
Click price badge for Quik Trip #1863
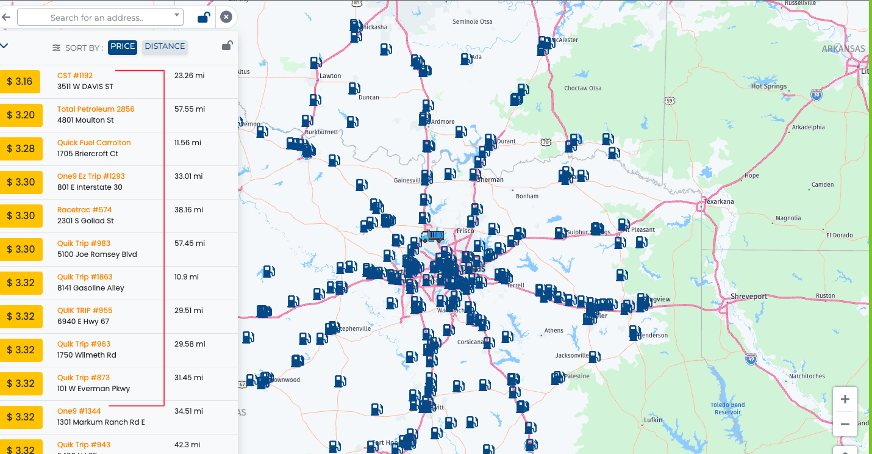(21, 283)
